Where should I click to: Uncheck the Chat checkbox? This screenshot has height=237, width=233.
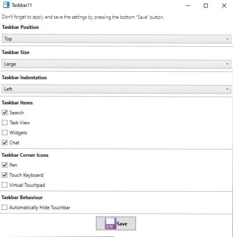(5, 143)
